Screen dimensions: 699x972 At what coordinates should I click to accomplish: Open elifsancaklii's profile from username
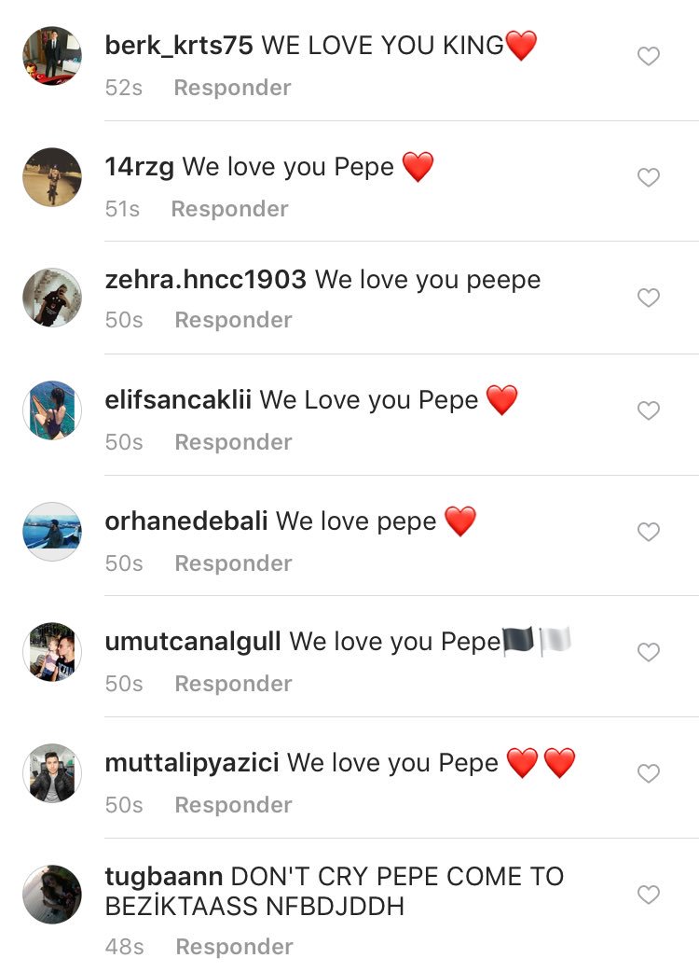[x=178, y=400]
